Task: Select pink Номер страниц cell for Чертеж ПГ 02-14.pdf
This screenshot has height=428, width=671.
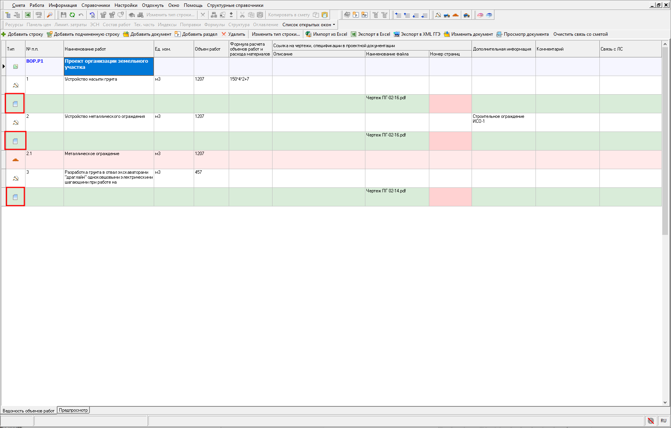Action: tap(450, 197)
